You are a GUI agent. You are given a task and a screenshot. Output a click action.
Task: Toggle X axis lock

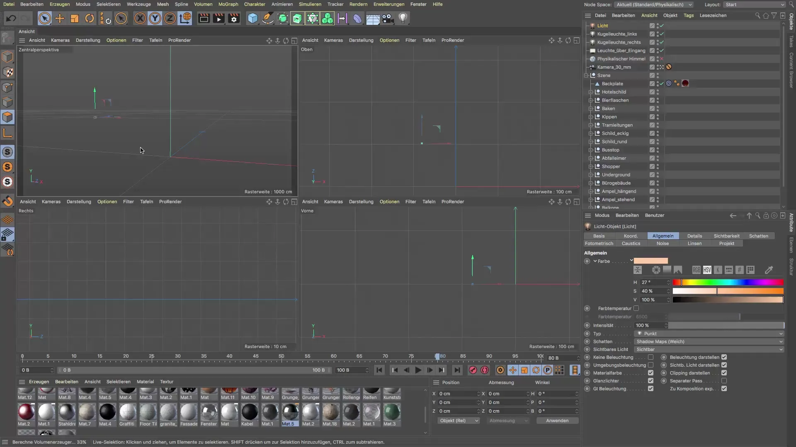point(140,18)
